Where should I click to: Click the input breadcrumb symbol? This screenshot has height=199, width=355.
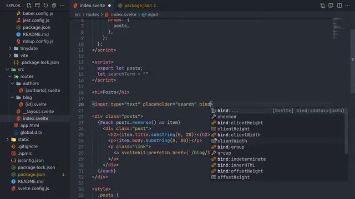pos(150,15)
